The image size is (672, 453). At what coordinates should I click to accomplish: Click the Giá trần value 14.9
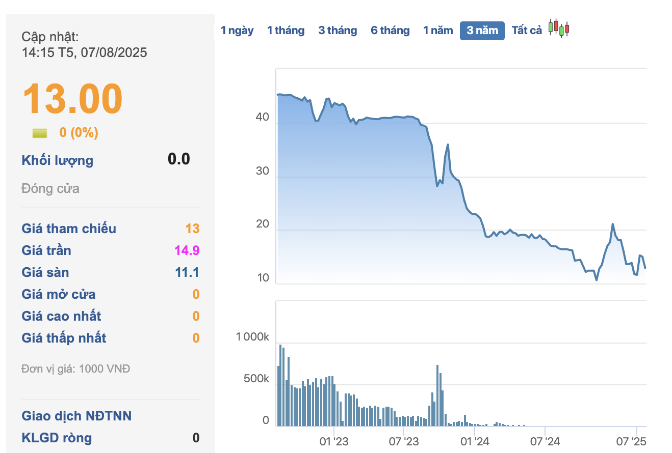coord(187,250)
